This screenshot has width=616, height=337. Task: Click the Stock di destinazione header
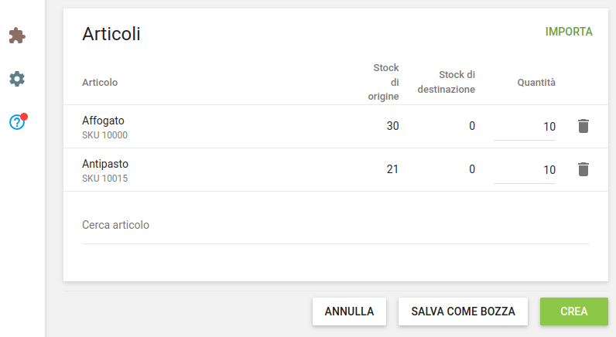[447, 82]
